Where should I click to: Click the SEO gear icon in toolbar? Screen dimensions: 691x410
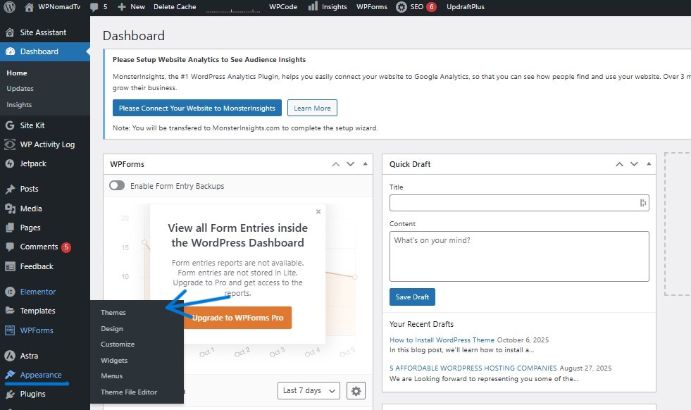[x=401, y=7]
